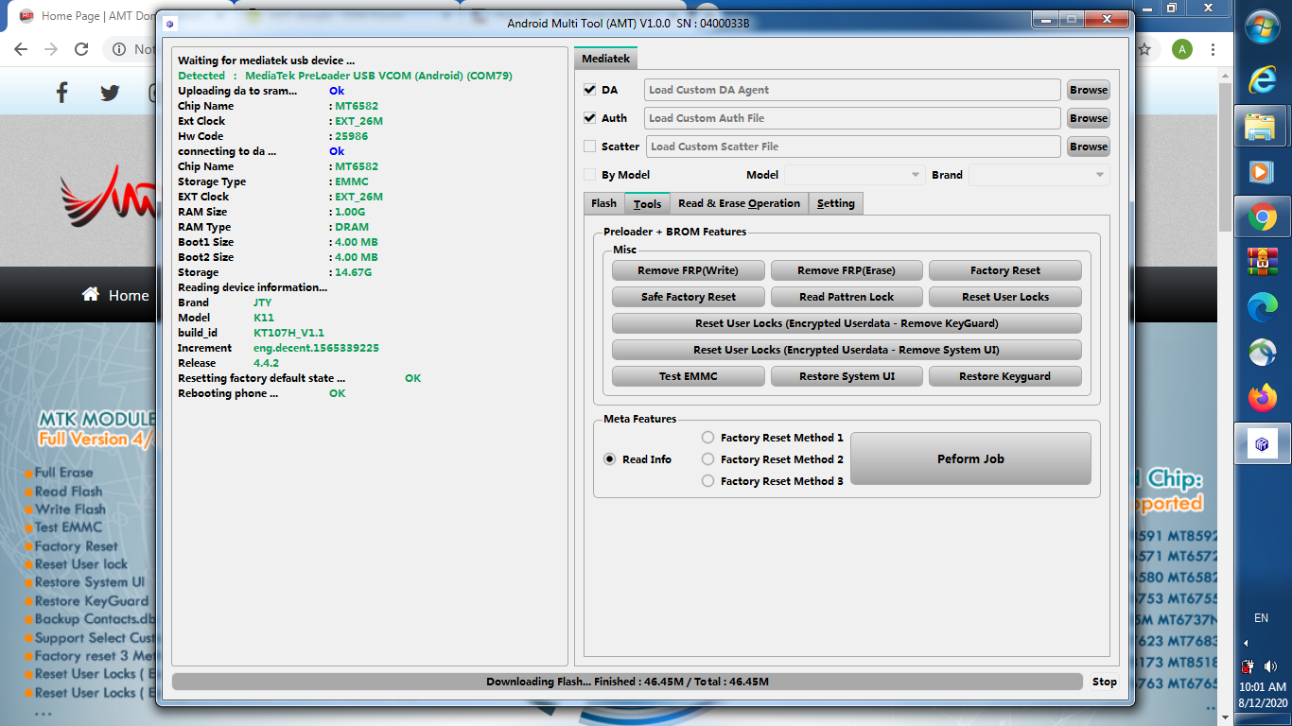Click Browse next to the Auth file field

pos(1089,118)
